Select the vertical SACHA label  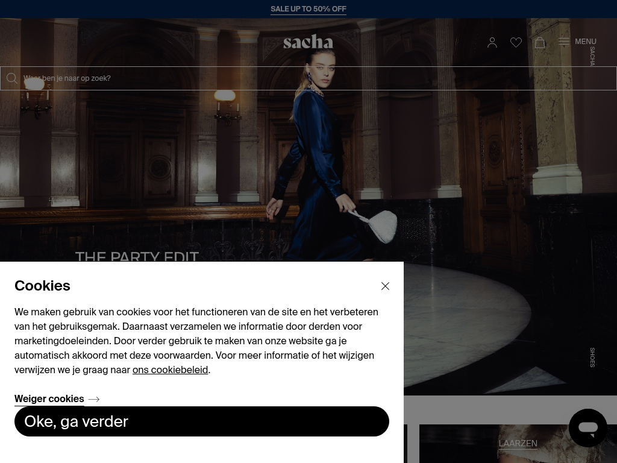click(x=592, y=56)
